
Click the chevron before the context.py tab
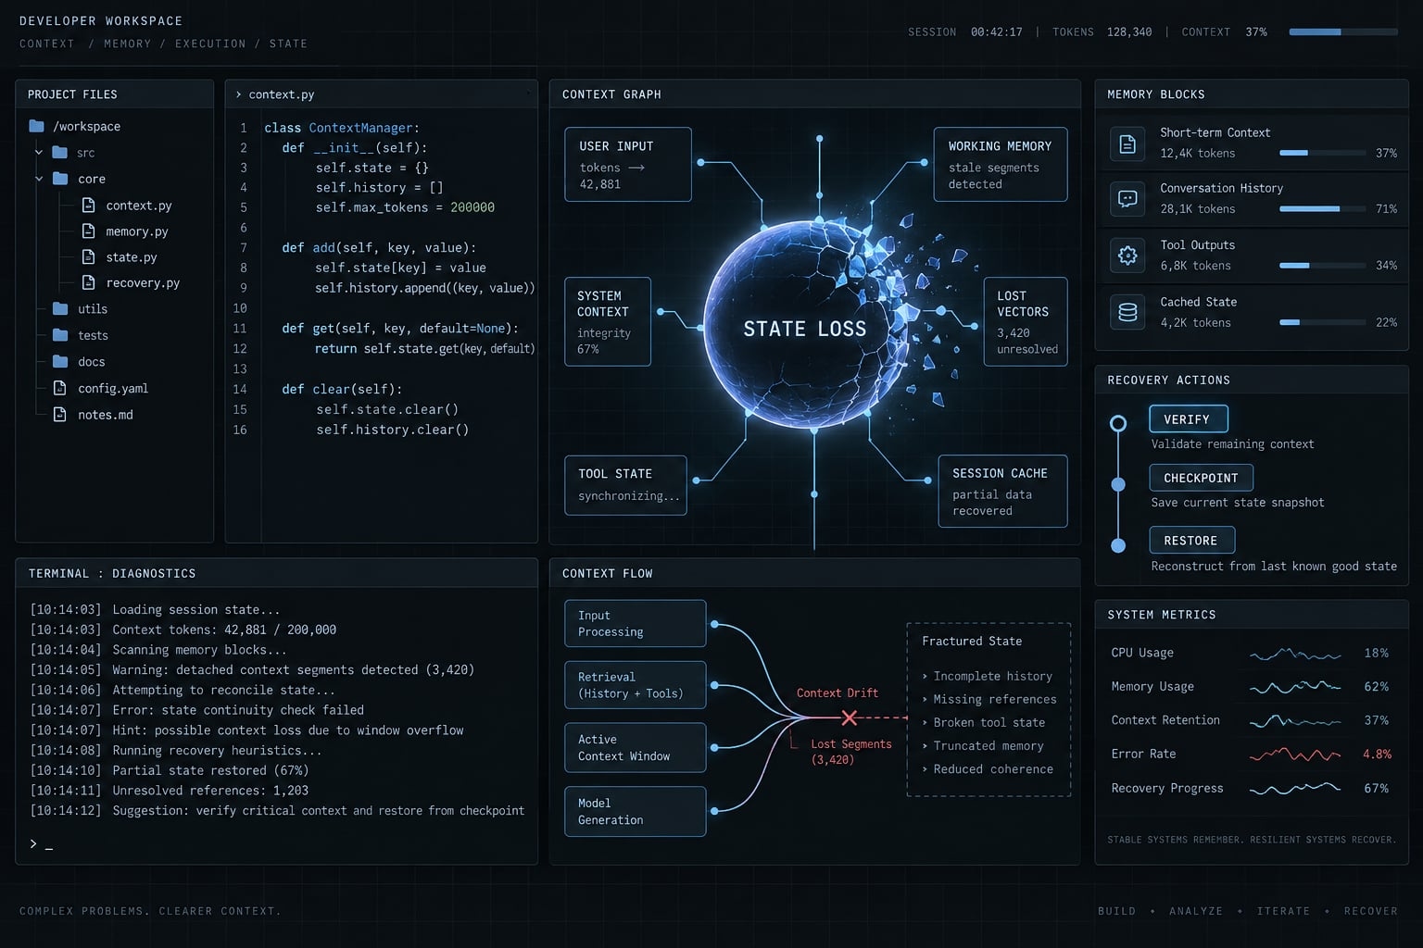238,94
